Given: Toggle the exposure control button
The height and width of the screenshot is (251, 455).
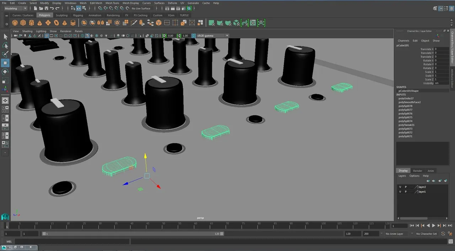Looking at the screenshot, I should coord(164,36).
